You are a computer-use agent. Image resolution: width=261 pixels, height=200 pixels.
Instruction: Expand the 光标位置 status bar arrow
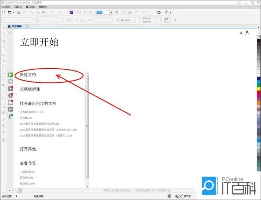click(16, 196)
